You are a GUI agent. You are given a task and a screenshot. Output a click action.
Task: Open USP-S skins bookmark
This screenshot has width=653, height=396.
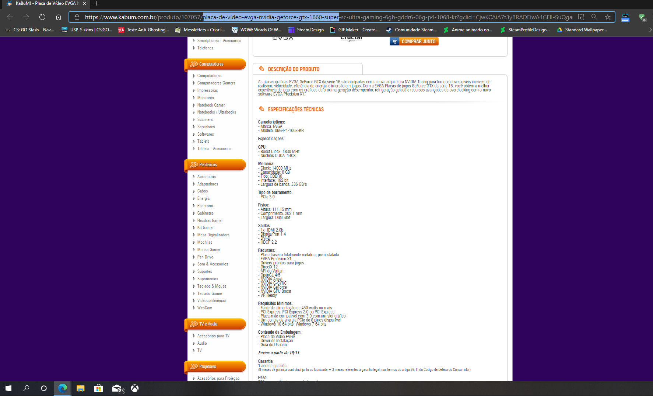click(x=87, y=30)
